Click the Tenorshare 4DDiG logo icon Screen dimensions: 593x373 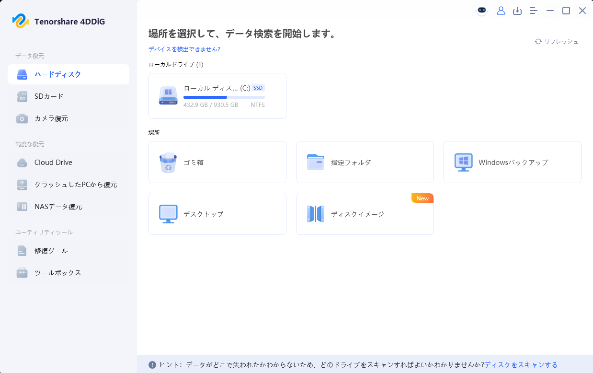[21, 21]
